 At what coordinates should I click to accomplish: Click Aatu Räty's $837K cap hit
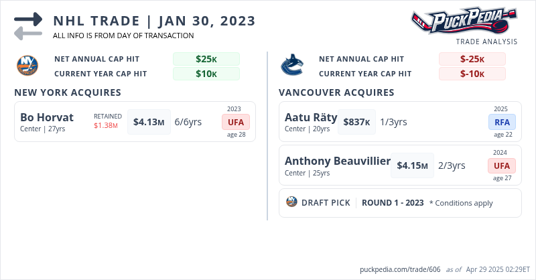[357, 122]
